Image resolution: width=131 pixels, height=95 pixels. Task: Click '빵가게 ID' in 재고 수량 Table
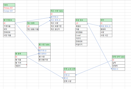click(57, 17)
